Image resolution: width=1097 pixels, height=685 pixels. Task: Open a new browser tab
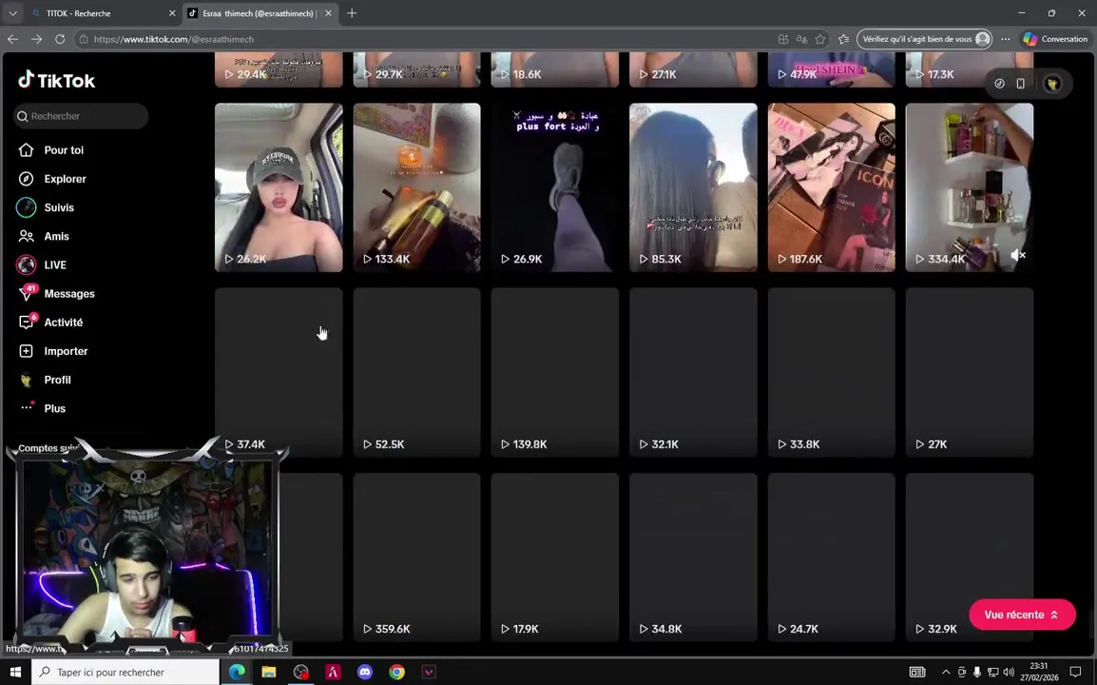coord(352,13)
